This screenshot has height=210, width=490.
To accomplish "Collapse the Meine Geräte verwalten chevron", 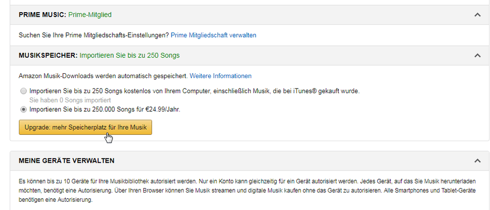I will tap(477, 161).
